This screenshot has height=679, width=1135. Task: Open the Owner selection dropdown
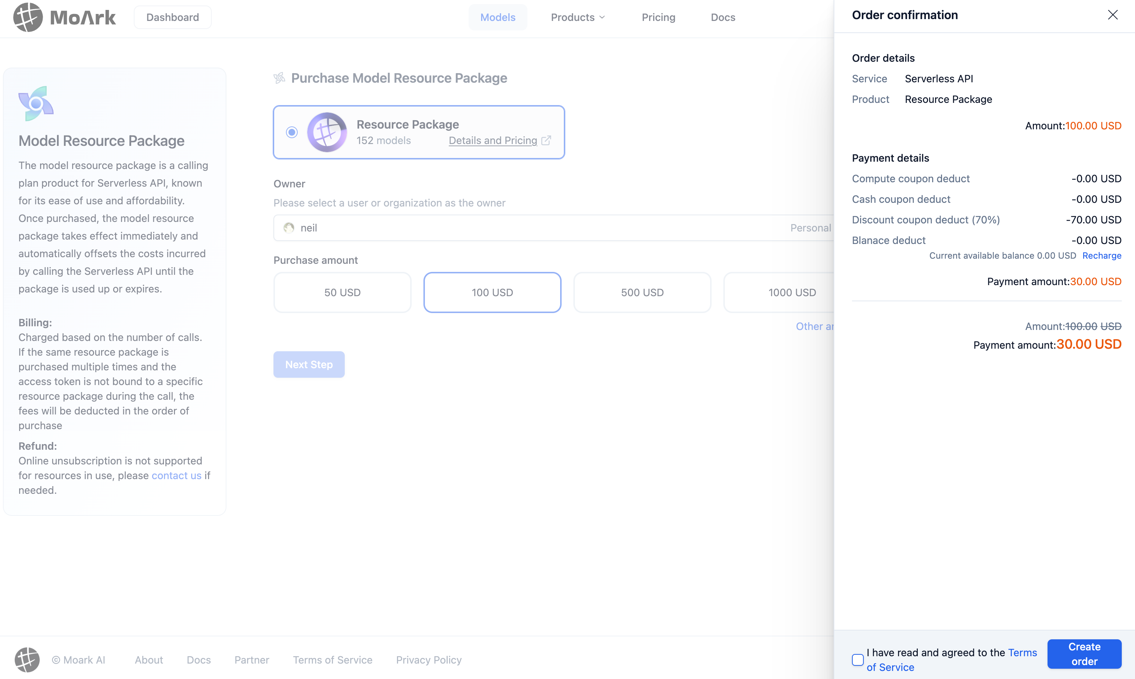point(549,228)
